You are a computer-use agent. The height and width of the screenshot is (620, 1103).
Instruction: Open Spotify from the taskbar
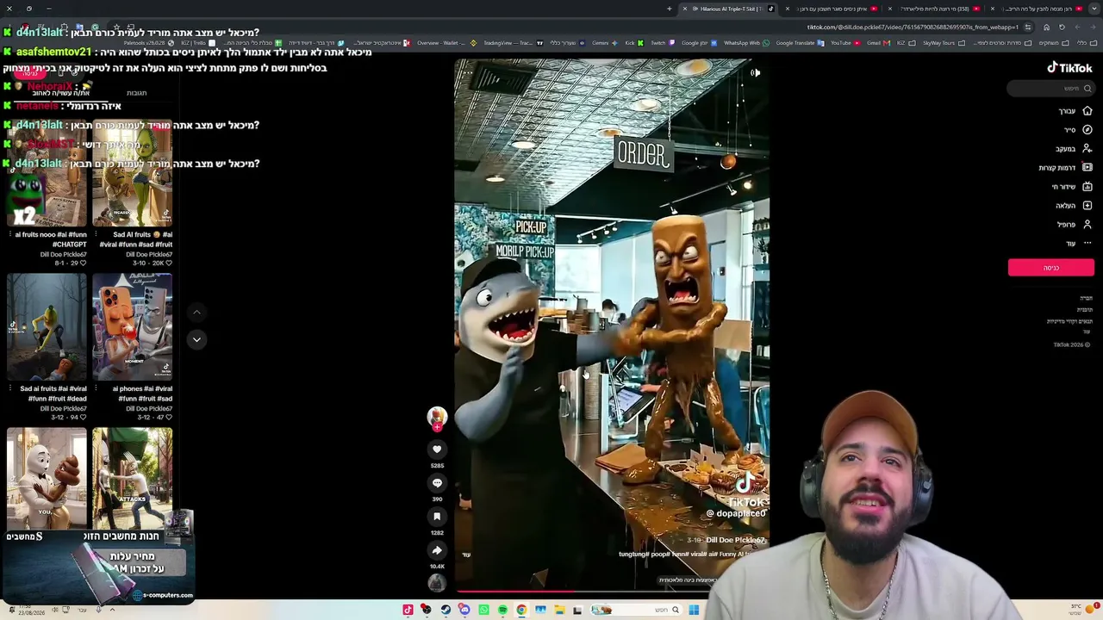502,610
